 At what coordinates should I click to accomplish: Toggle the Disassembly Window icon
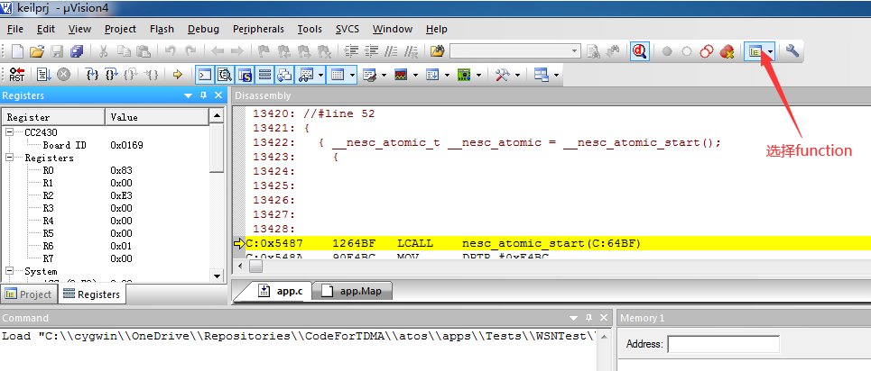[225, 75]
